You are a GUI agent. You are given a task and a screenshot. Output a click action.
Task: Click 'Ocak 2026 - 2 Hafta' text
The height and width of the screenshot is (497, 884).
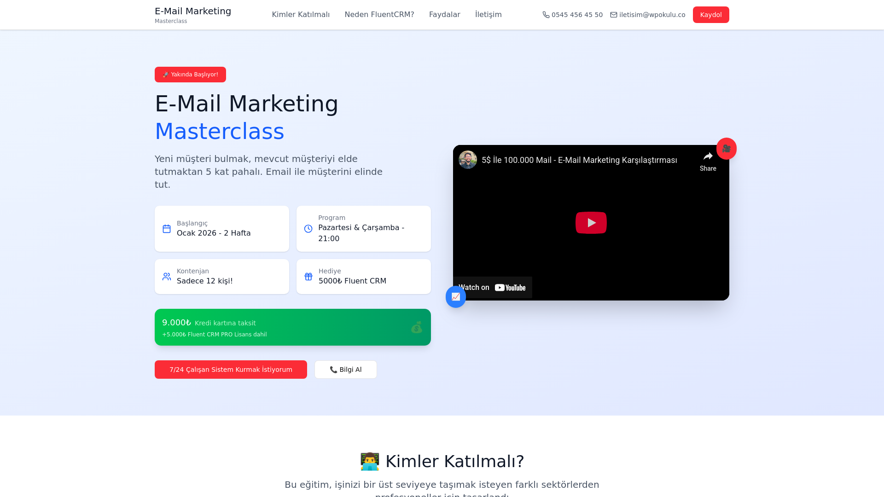click(214, 233)
